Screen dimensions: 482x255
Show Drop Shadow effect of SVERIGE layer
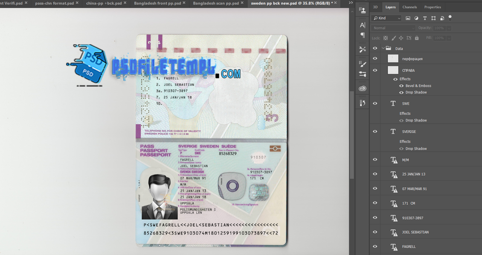[401, 149]
